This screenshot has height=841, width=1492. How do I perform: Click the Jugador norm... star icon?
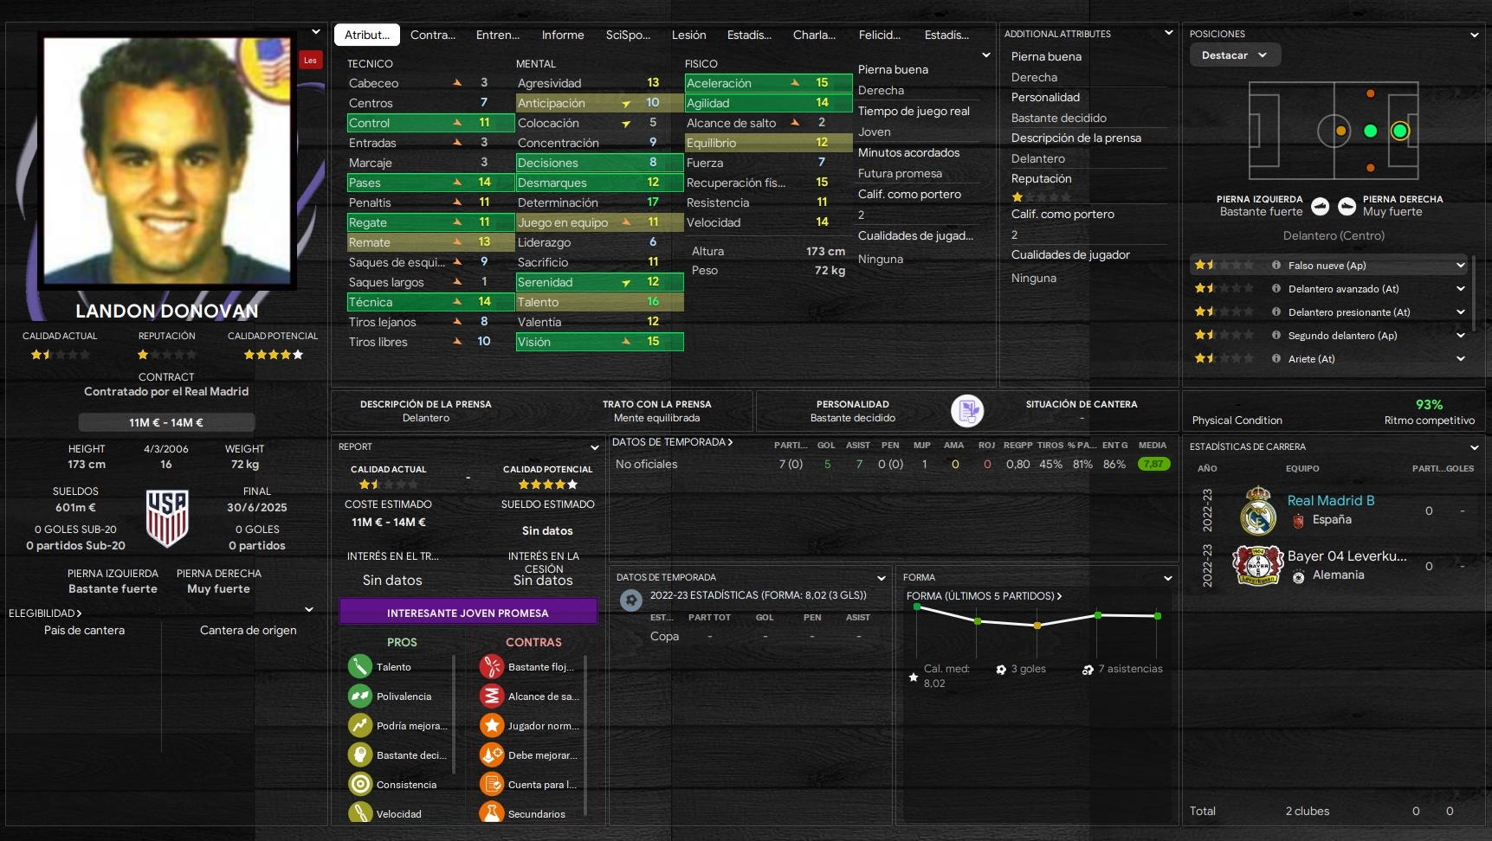coord(492,726)
